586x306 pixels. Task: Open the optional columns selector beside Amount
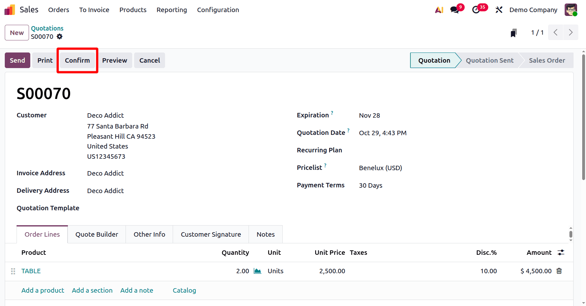tap(561, 252)
